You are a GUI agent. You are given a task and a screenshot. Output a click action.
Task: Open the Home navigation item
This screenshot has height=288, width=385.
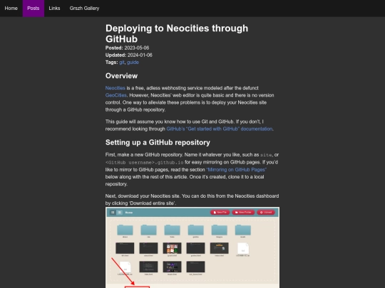(x=11, y=9)
